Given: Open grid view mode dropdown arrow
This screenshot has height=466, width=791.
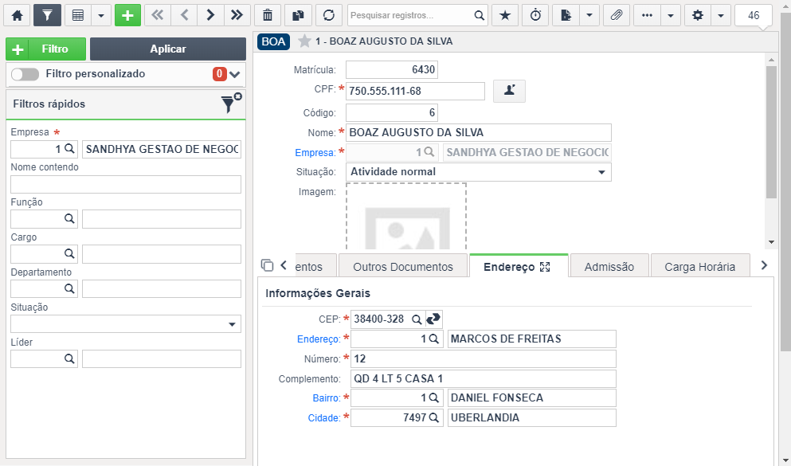Looking at the screenshot, I should [101, 16].
